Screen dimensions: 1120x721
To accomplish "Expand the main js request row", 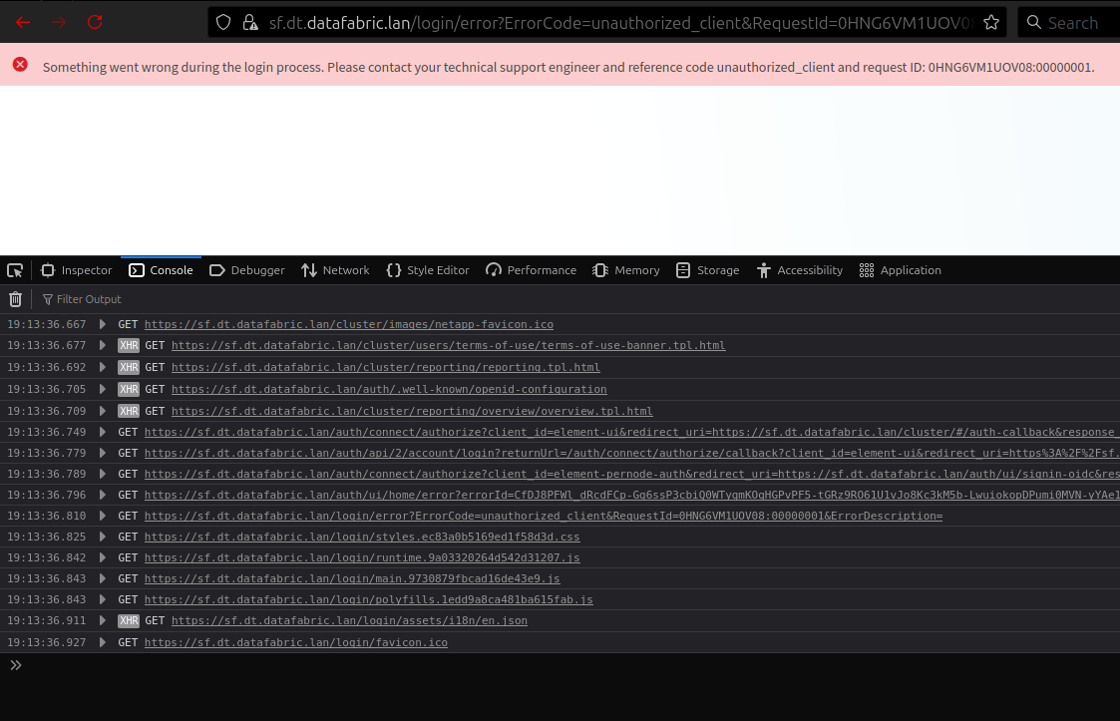I will [102, 578].
